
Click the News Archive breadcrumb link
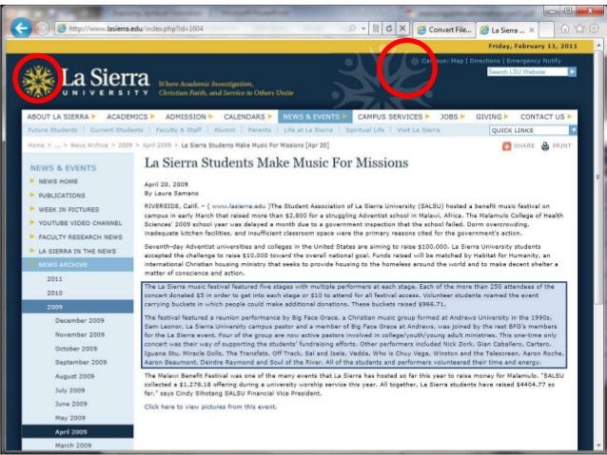coord(89,145)
